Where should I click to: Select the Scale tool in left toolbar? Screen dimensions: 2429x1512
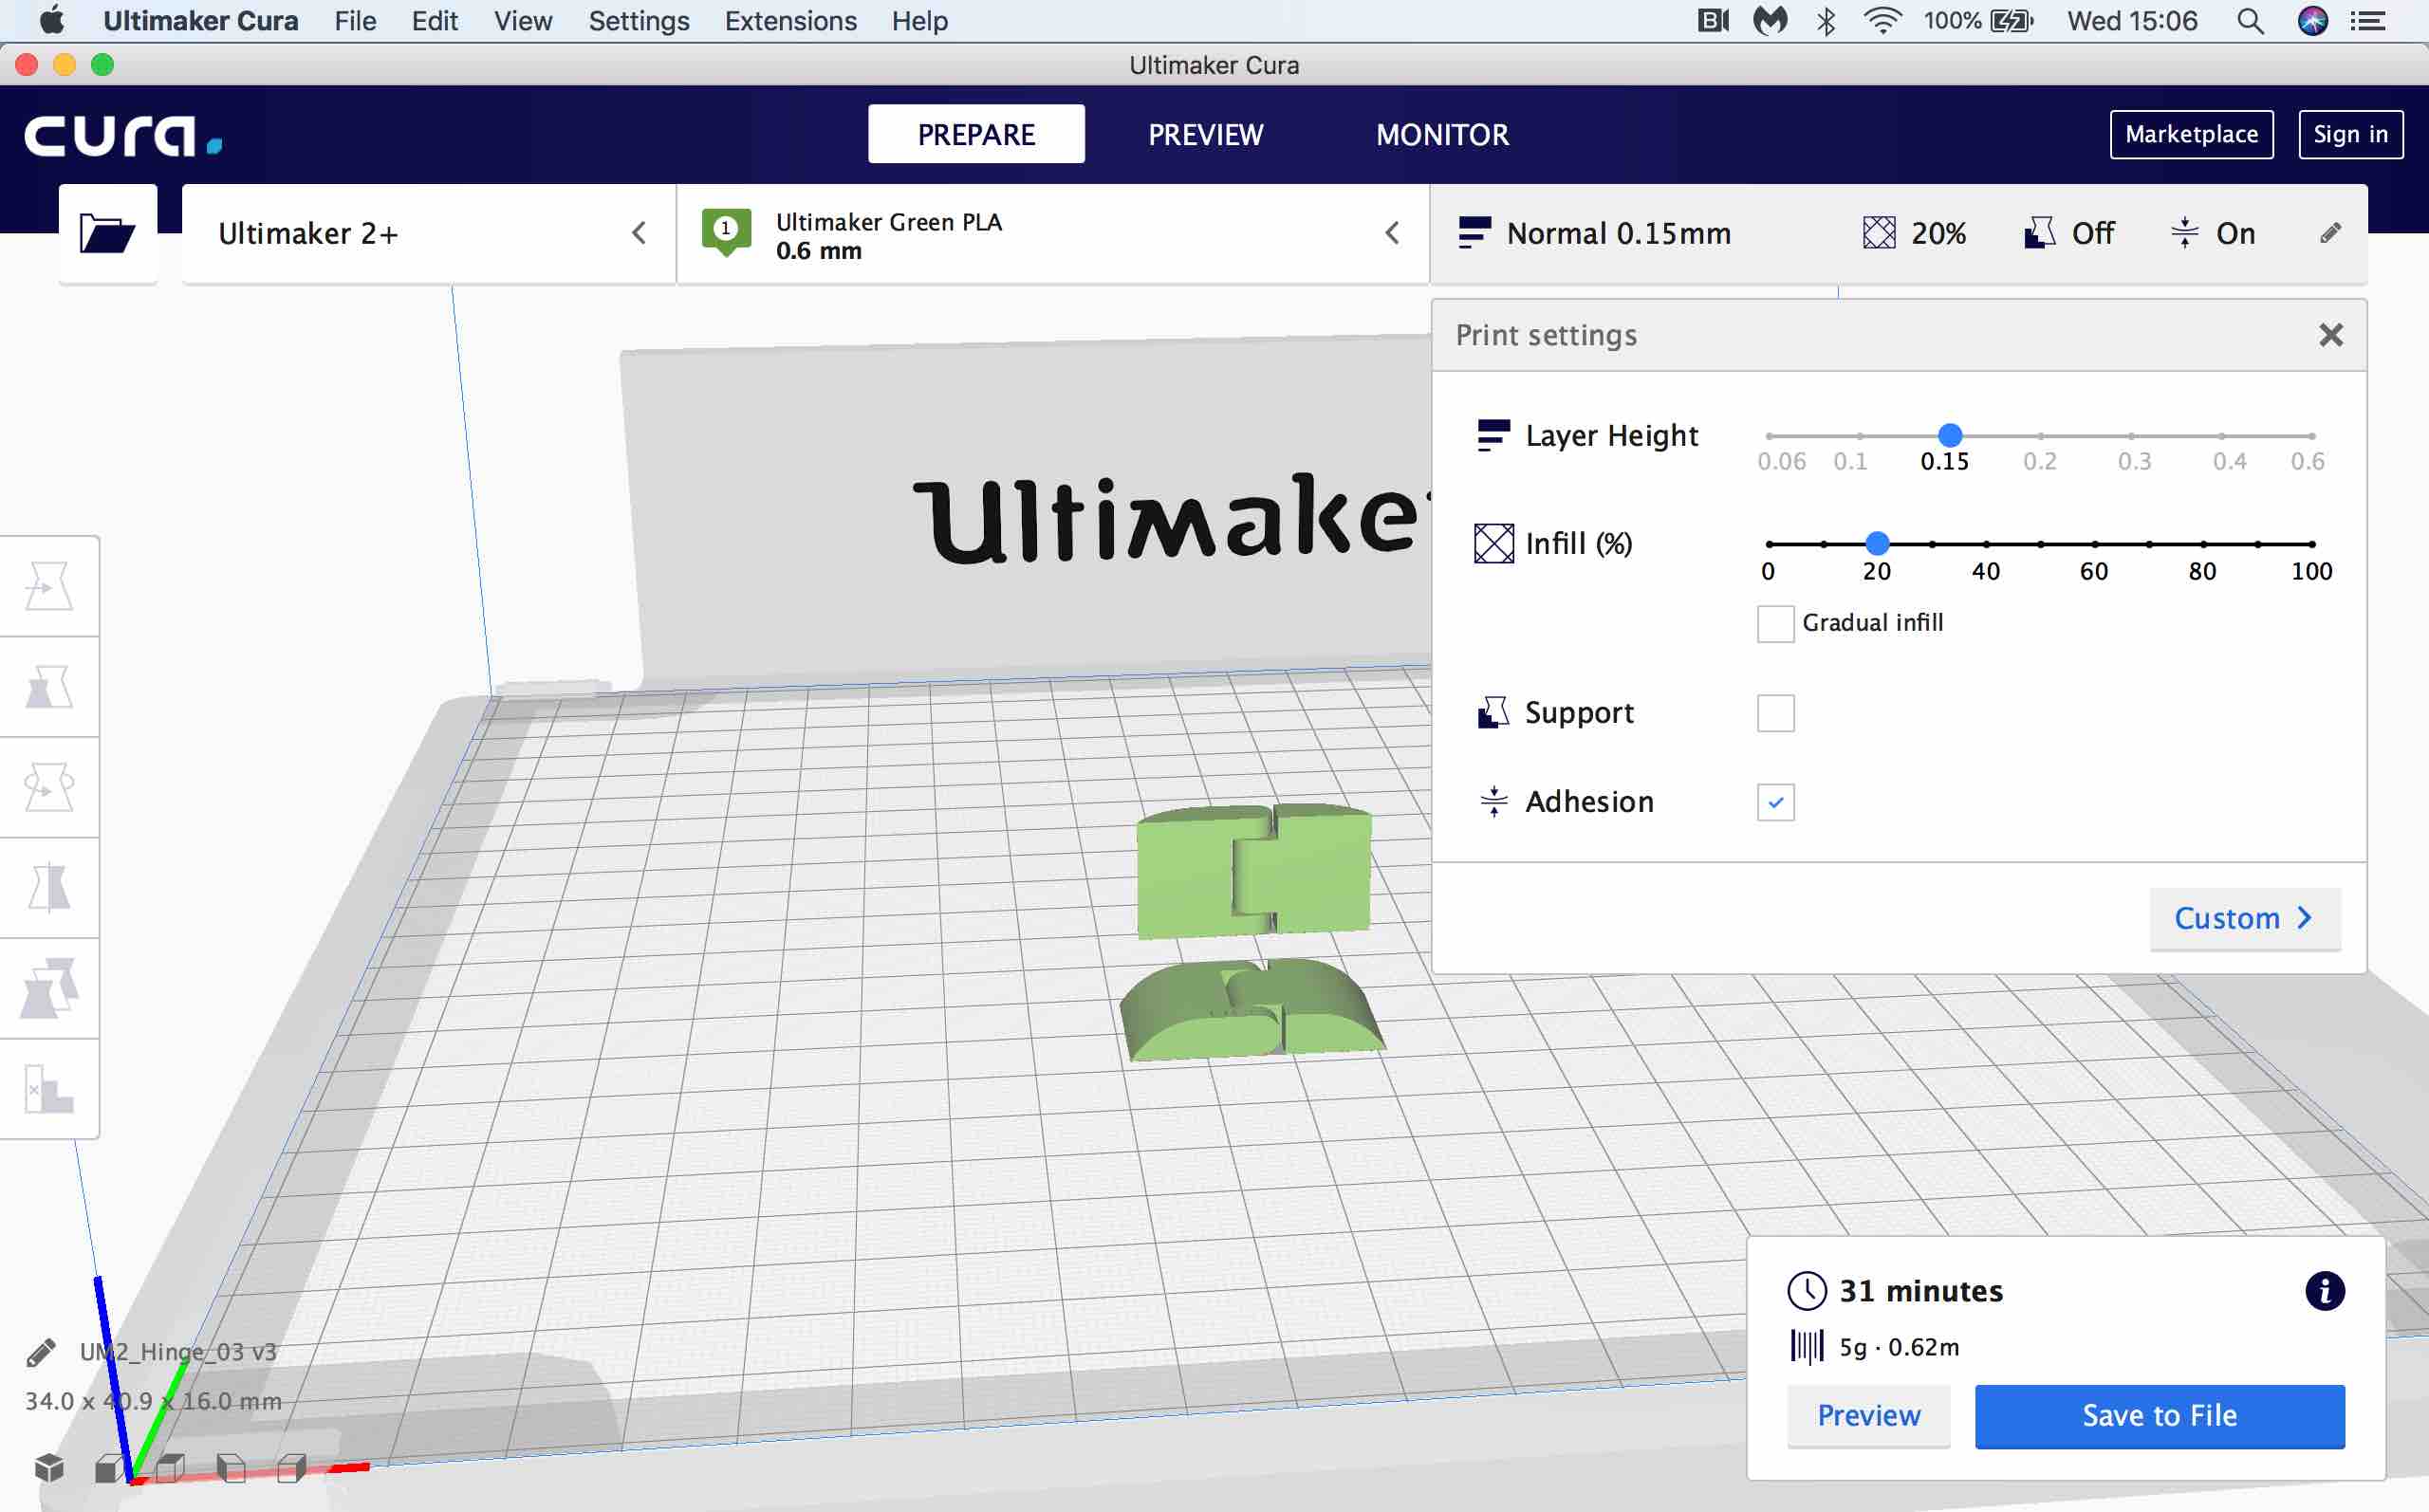click(49, 688)
